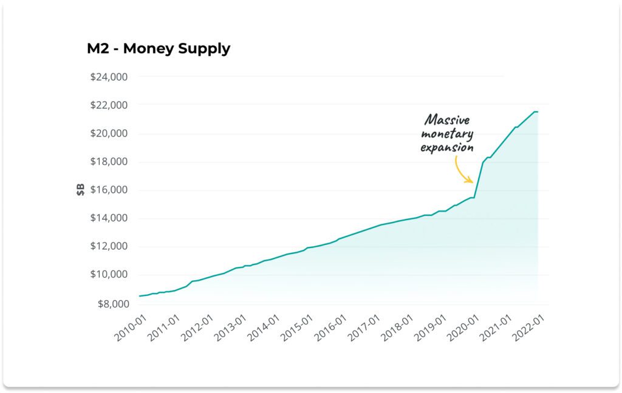Click the "$B" y-axis unit label
Image resolution: width=622 pixels, height=393 pixels.
[x=80, y=190]
